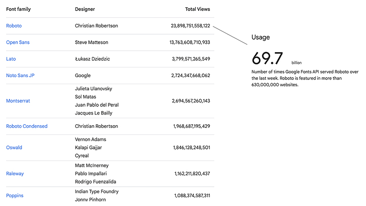Click the Total Views column header

point(197,9)
